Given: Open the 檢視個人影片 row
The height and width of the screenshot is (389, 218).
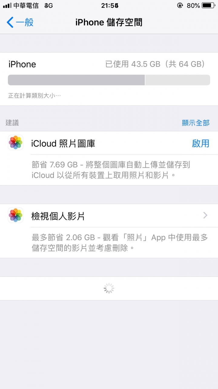Looking at the screenshot, I should point(109,215).
